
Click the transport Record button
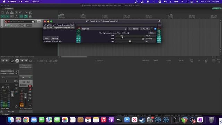click(x=12, y=61)
